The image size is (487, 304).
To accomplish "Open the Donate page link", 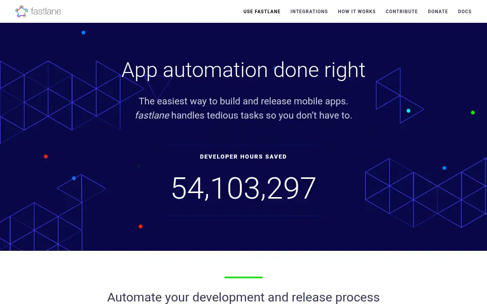I will [x=438, y=12].
